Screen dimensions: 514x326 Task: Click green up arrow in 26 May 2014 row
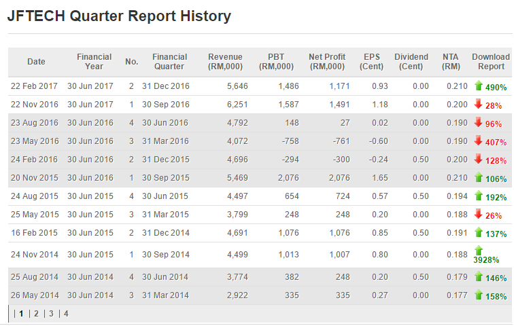click(478, 295)
